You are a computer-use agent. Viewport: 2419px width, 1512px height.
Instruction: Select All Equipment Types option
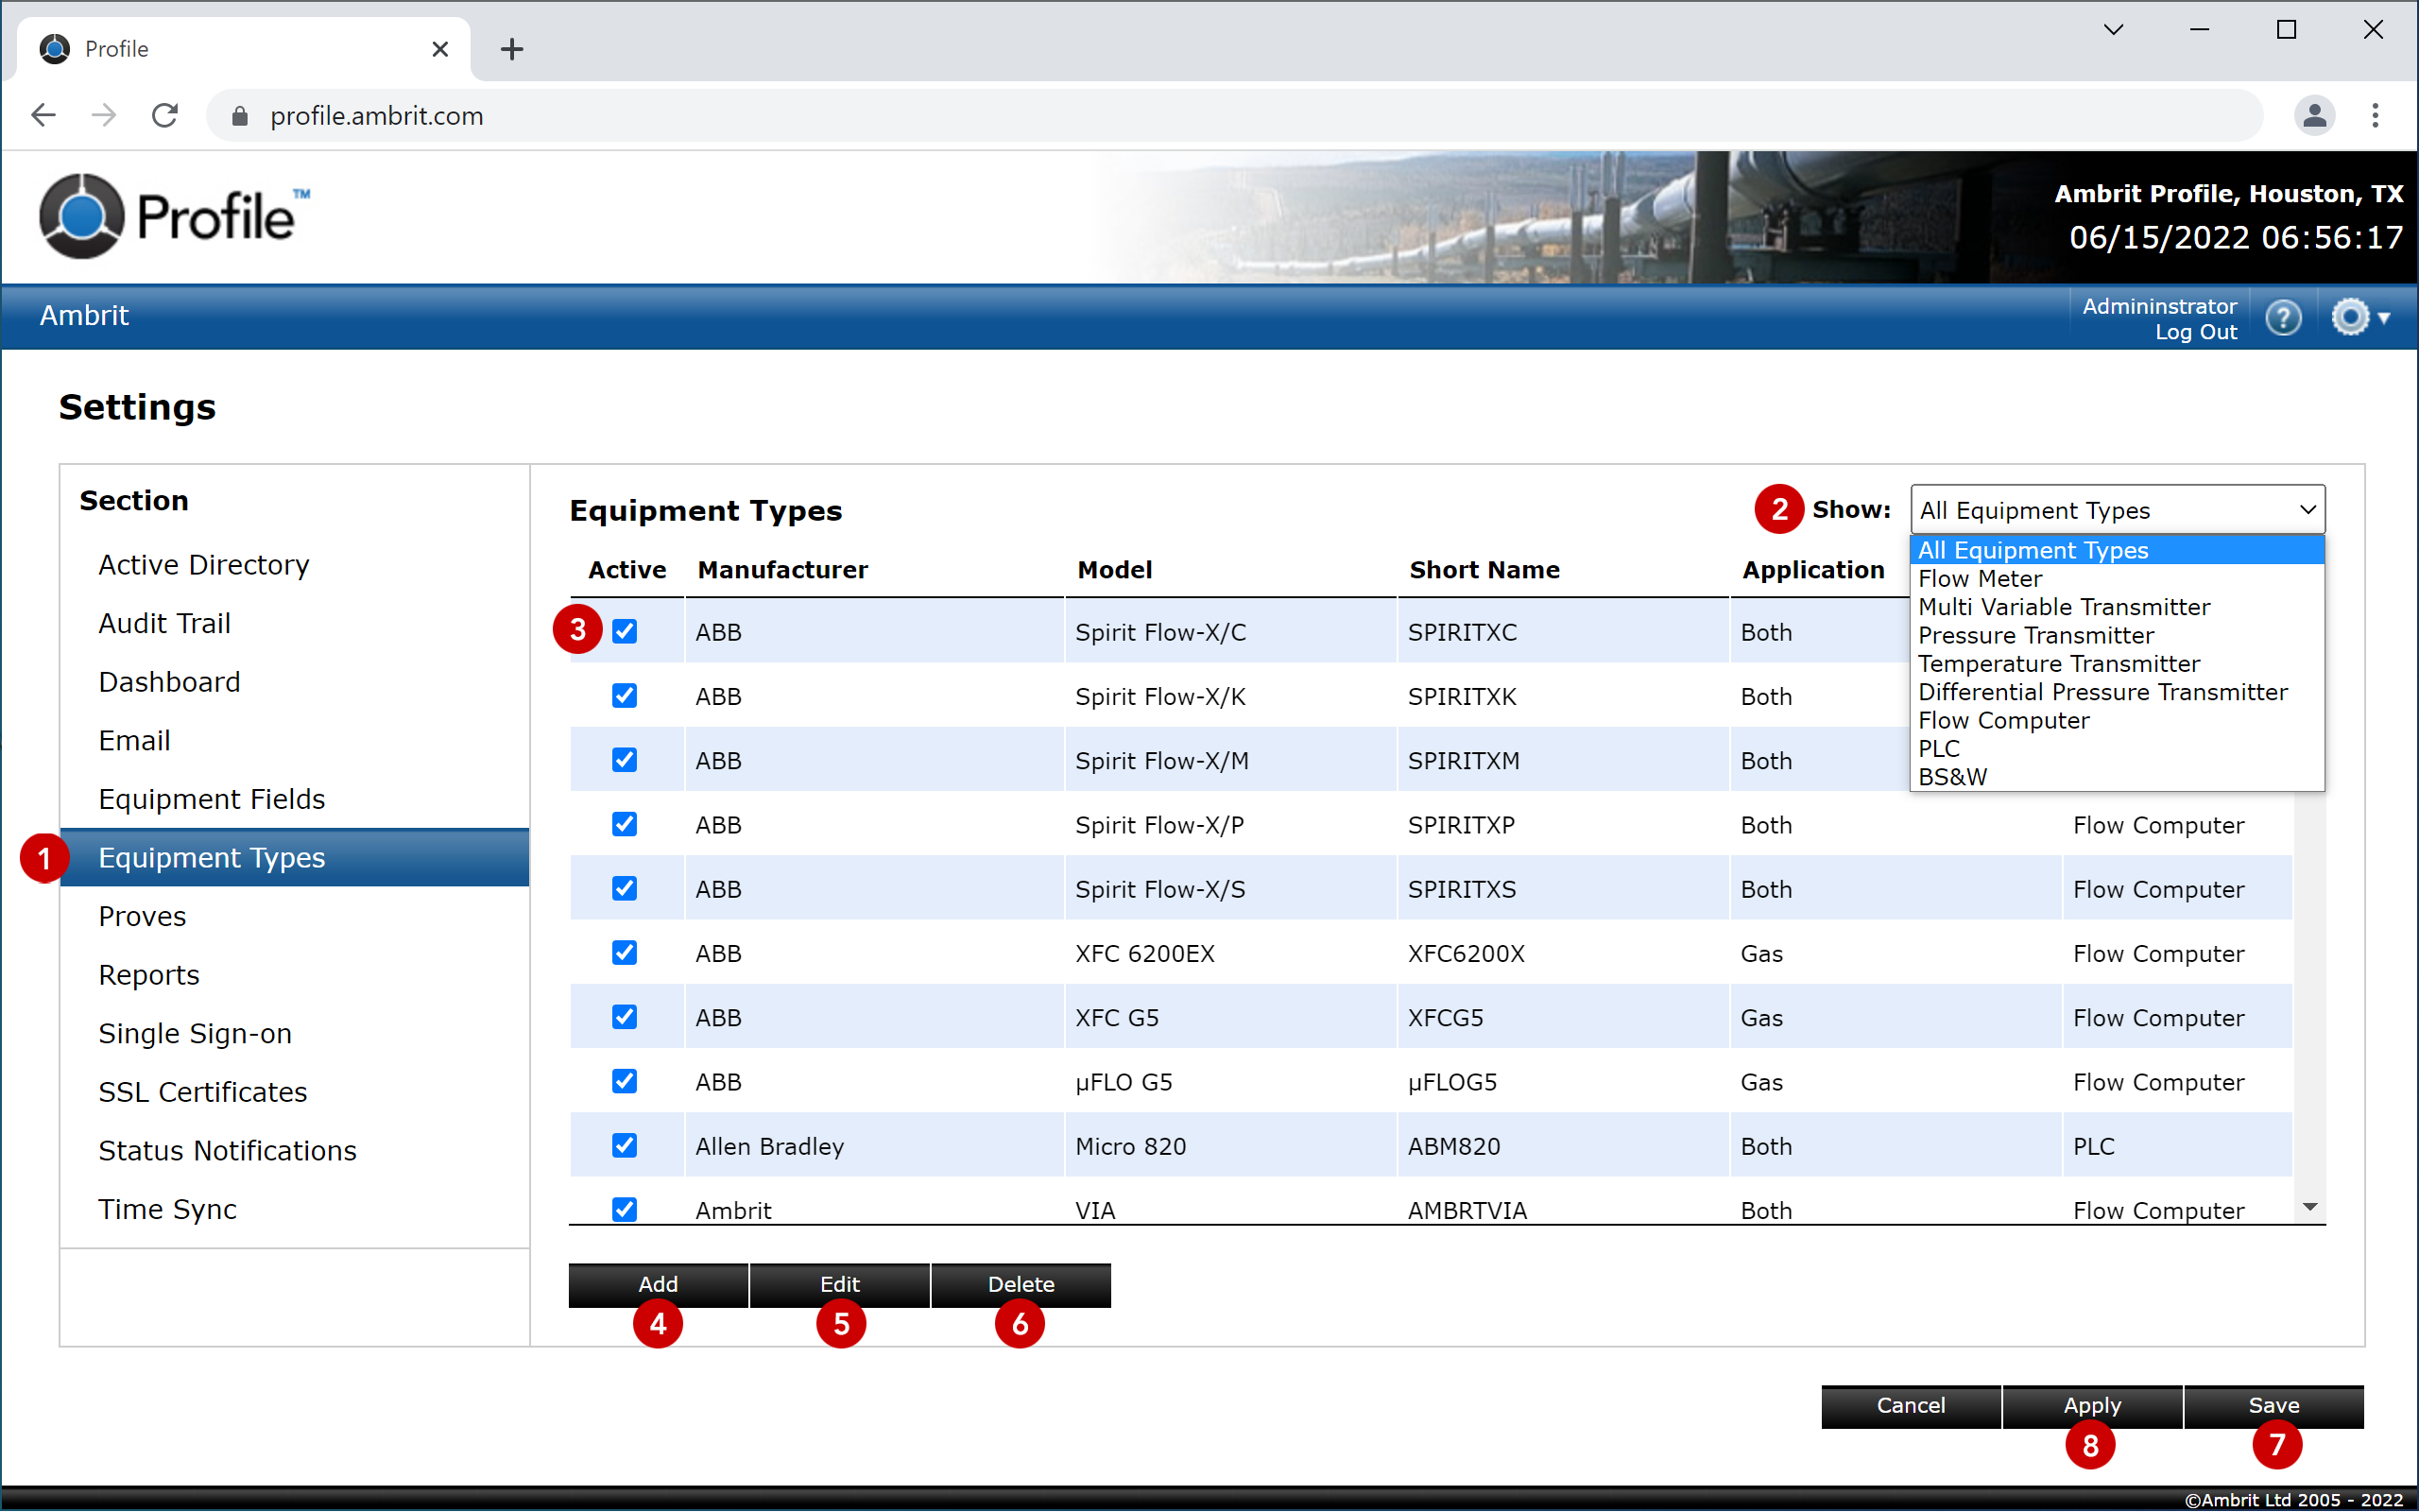coord(2118,550)
